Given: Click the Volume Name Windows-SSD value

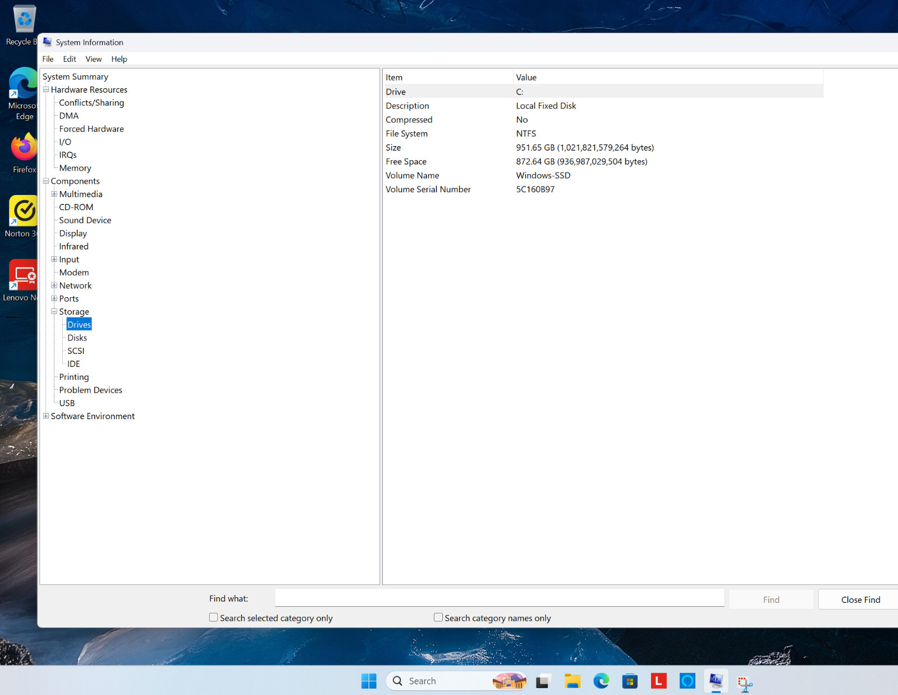Looking at the screenshot, I should (x=543, y=175).
